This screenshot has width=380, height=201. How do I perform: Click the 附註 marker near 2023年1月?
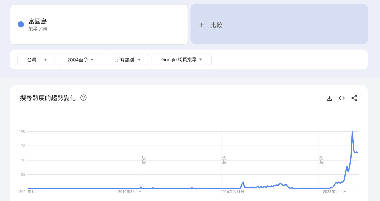(x=321, y=160)
